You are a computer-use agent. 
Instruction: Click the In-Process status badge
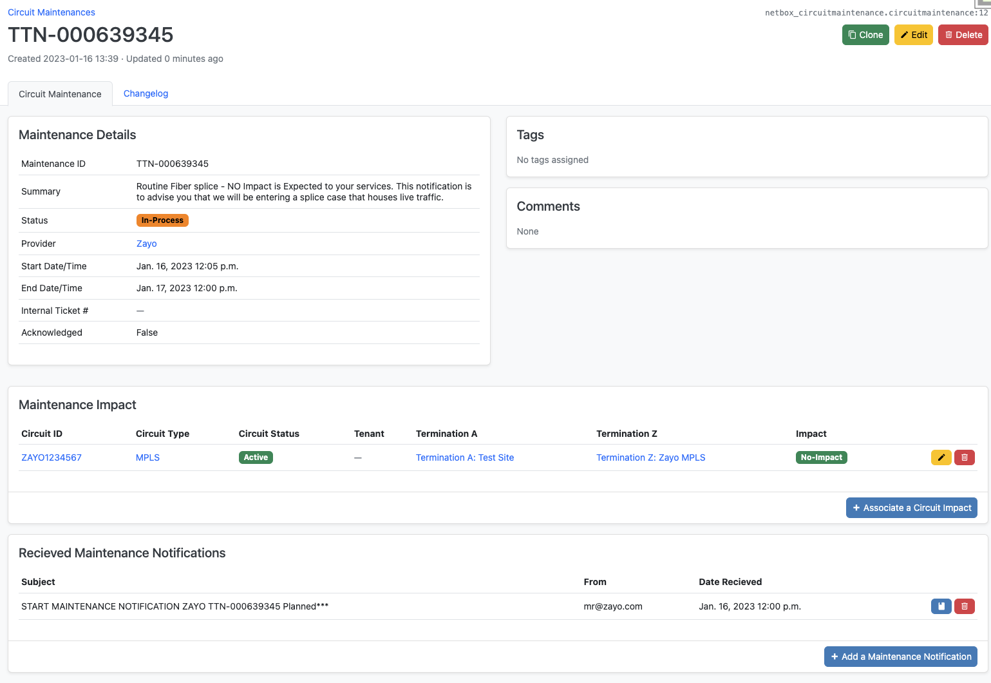click(x=162, y=220)
